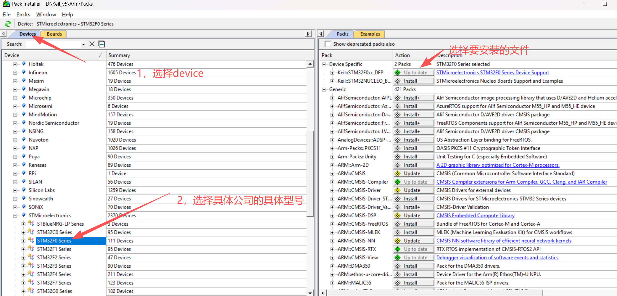
Task: Collapse the Generic packs group
Action: pyautogui.click(x=324, y=89)
